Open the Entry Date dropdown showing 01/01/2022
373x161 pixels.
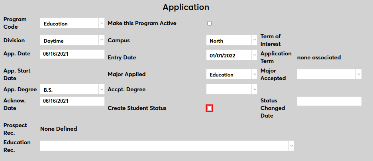[x=232, y=55]
